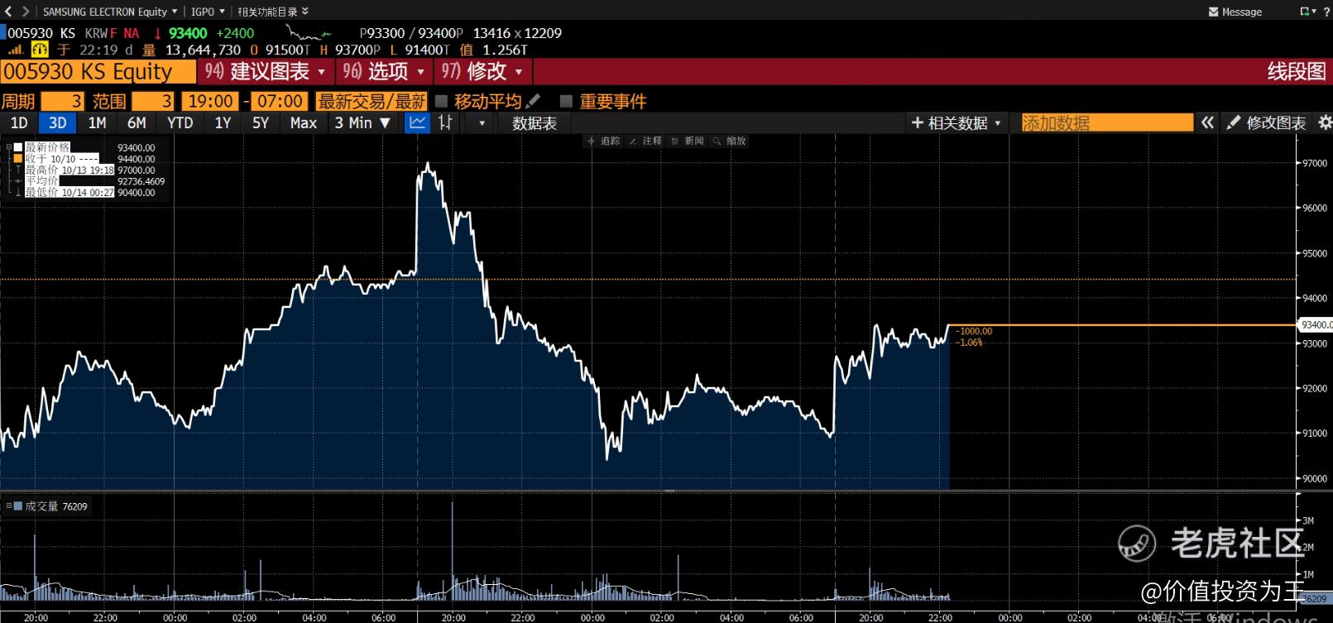Click the 平均价 marker icon in legend
This screenshot has width=1333, height=623.
[x=18, y=180]
